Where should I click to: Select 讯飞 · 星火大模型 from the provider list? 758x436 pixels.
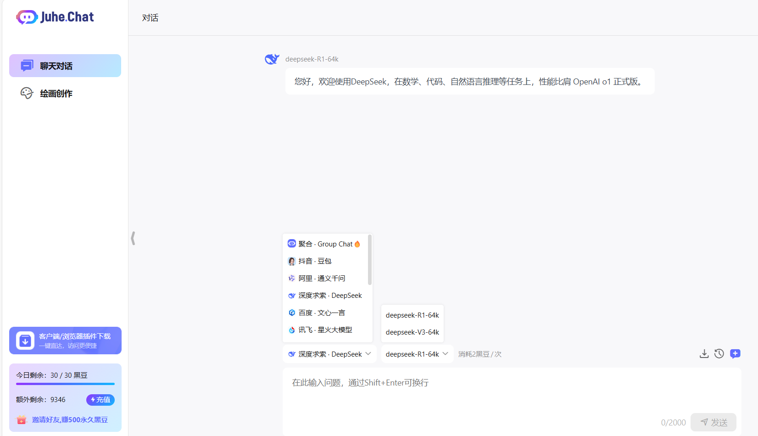tap(325, 330)
